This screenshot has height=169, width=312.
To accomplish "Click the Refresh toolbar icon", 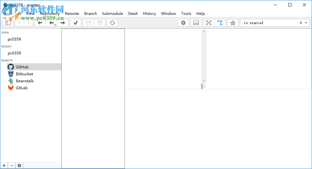I will pyautogui.click(x=112, y=23).
